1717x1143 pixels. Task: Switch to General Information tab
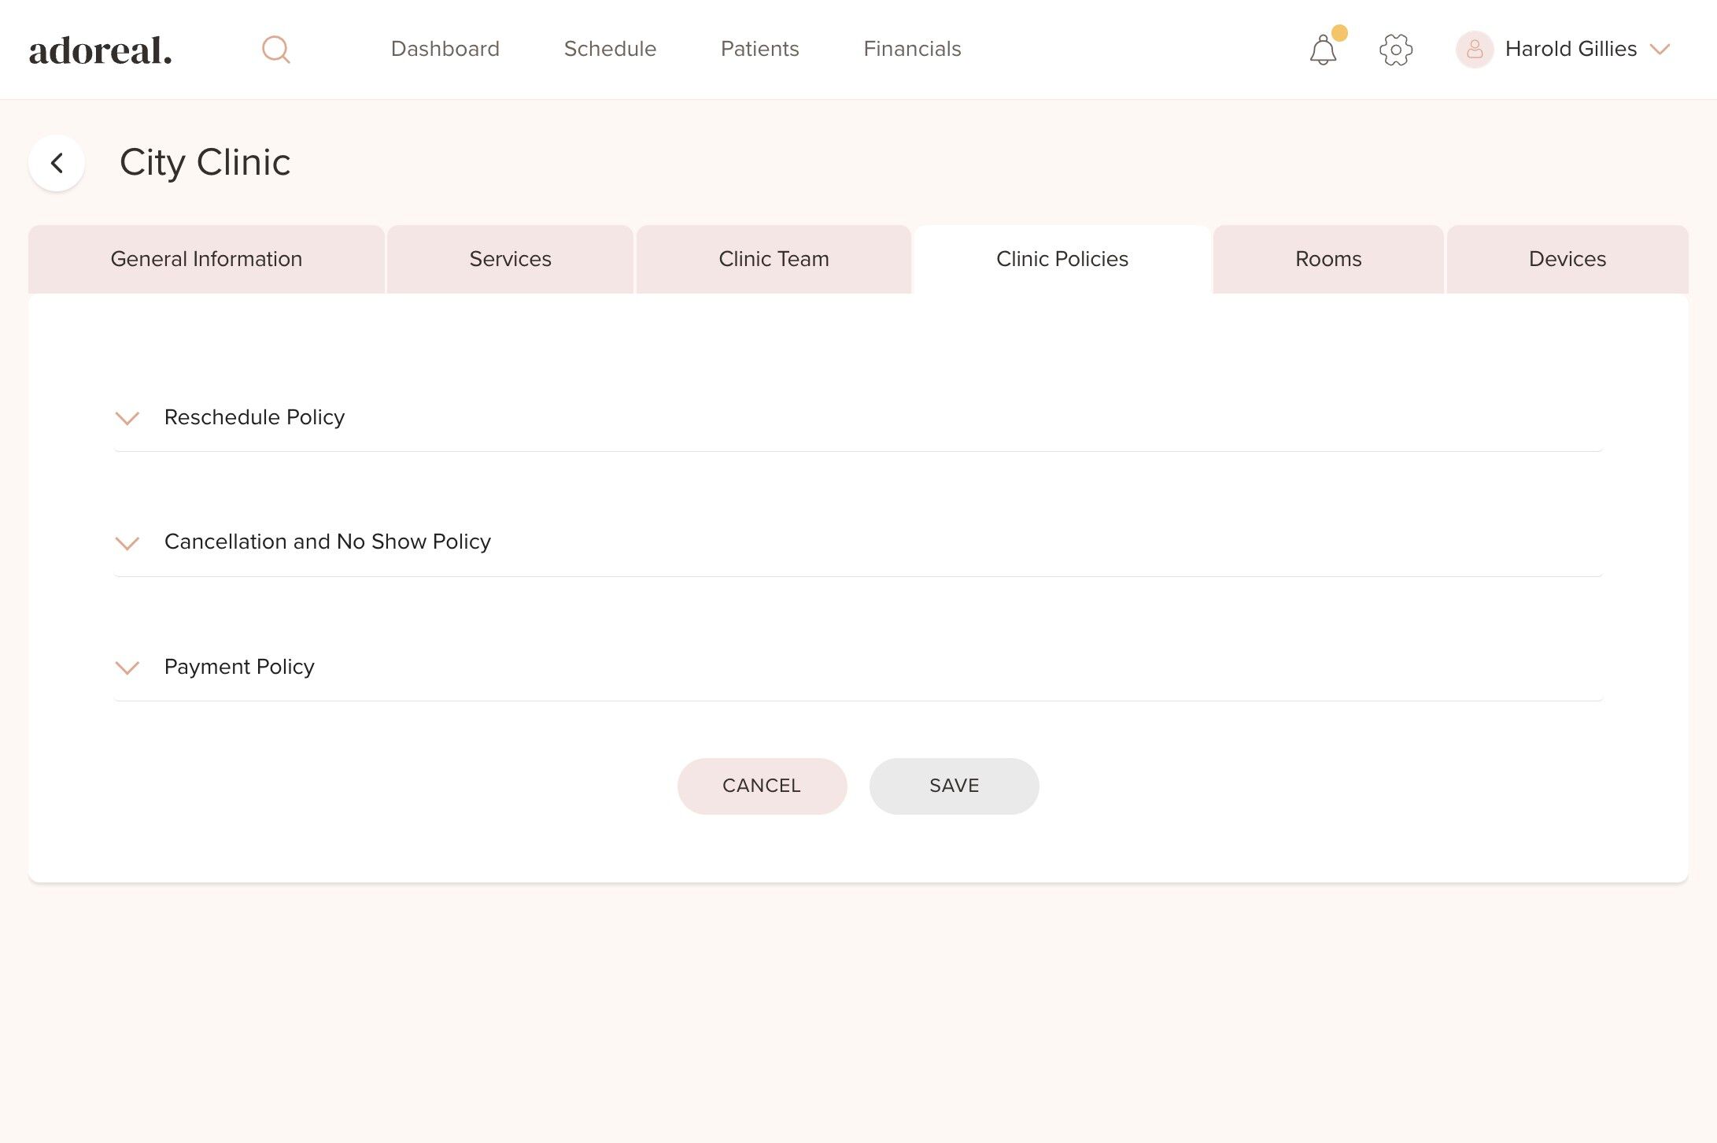click(206, 259)
